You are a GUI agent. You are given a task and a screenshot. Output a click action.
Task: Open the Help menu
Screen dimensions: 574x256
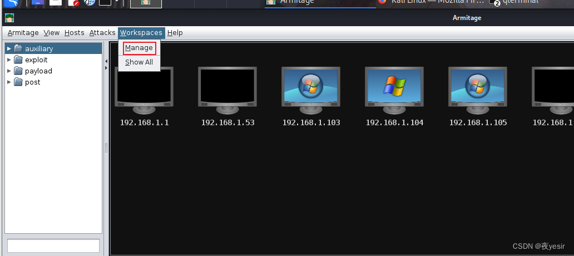pos(175,33)
